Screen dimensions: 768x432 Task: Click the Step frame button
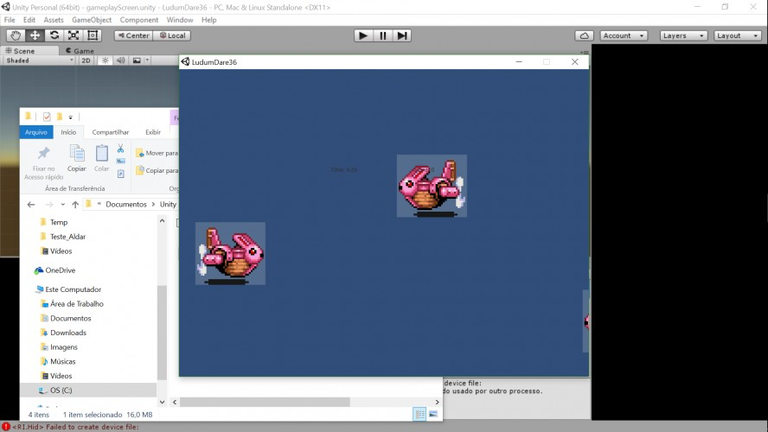401,35
